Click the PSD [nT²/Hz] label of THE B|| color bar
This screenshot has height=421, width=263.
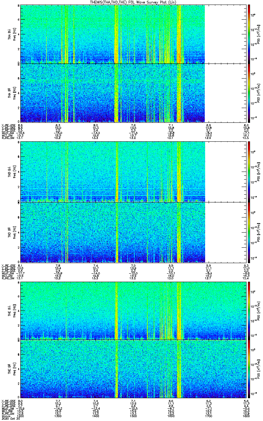[259, 369]
